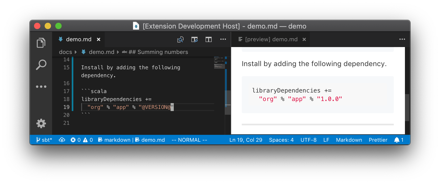Open the Explorer files icon in activity bar

tap(41, 43)
